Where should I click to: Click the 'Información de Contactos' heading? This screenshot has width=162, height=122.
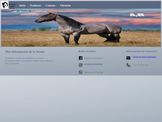point(141,51)
